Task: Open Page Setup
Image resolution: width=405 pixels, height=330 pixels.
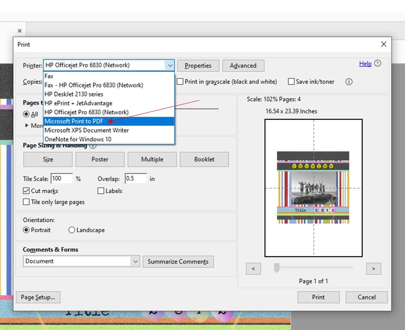Action: point(38,297)
